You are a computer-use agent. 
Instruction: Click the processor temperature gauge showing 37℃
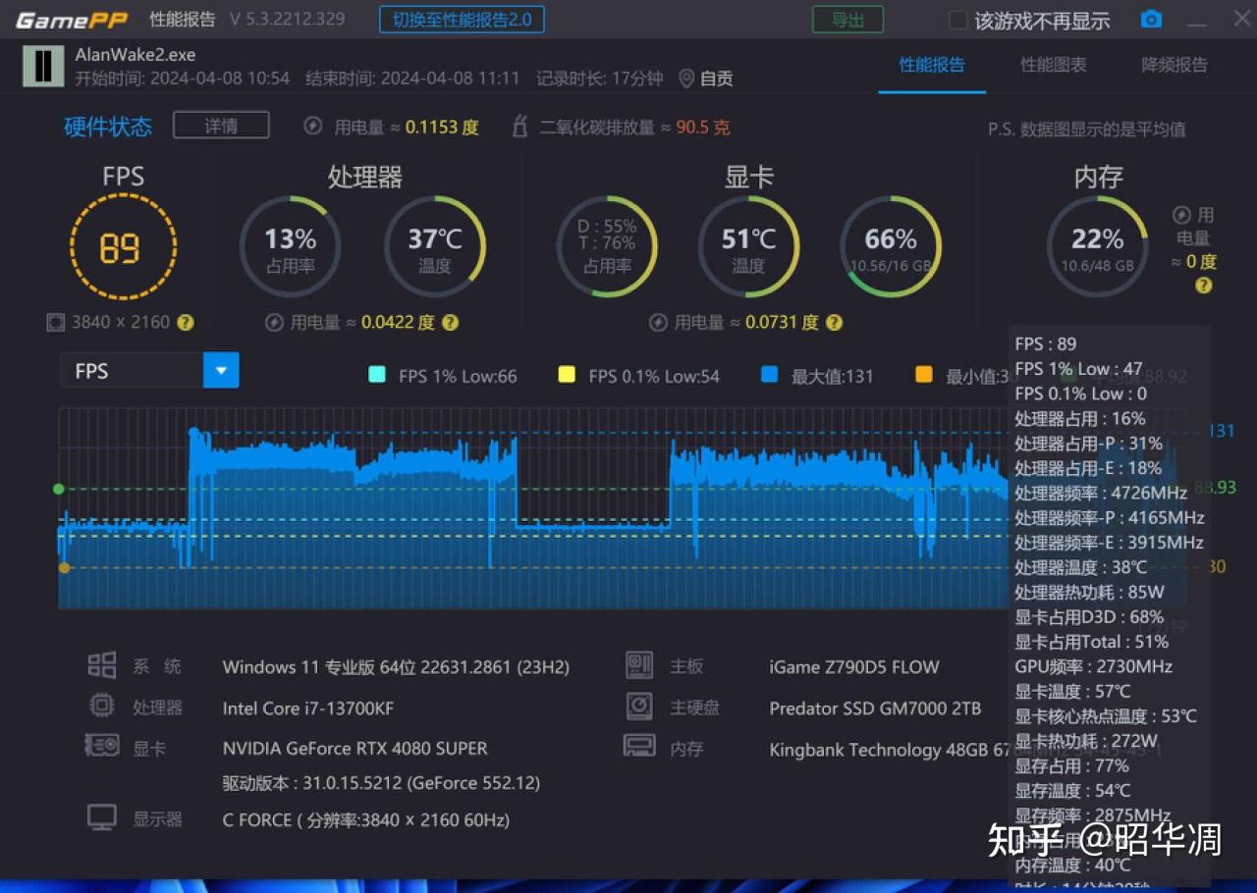tap(435, 246)
